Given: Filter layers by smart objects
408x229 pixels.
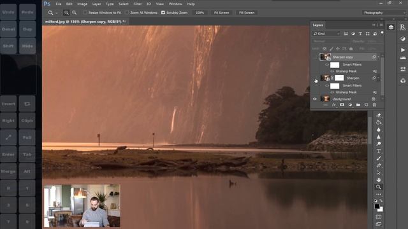Looking at the screenshot, I should tap(375, 34).
